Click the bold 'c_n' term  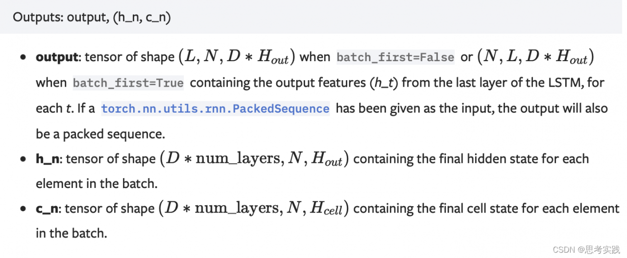pyautogui.click(x=48, y=209)
